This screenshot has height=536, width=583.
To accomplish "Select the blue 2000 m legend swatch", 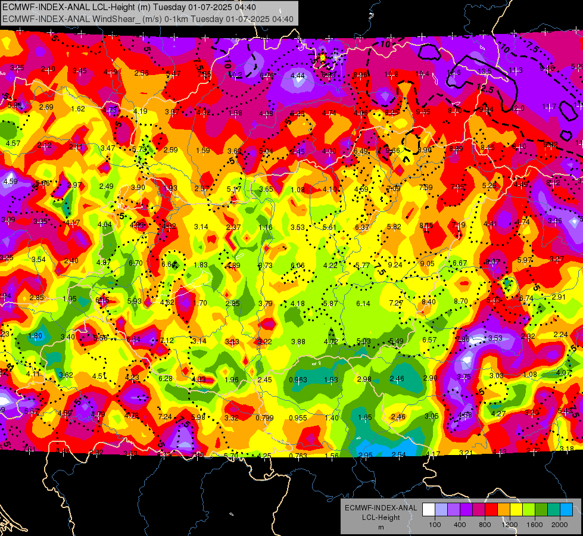I will tap(566, 510).
